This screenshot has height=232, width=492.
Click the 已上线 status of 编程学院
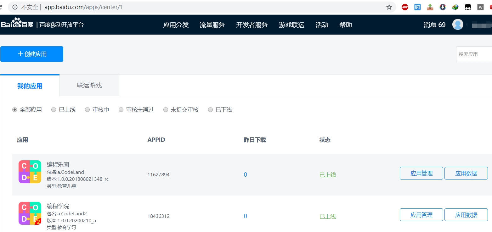tap(328, 216)
